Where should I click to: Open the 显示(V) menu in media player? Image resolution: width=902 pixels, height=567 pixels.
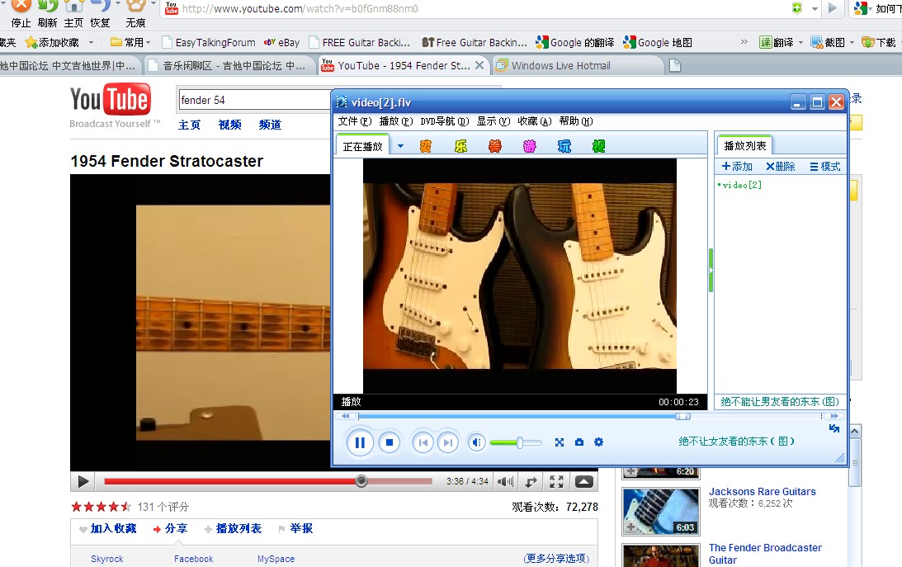494,121
